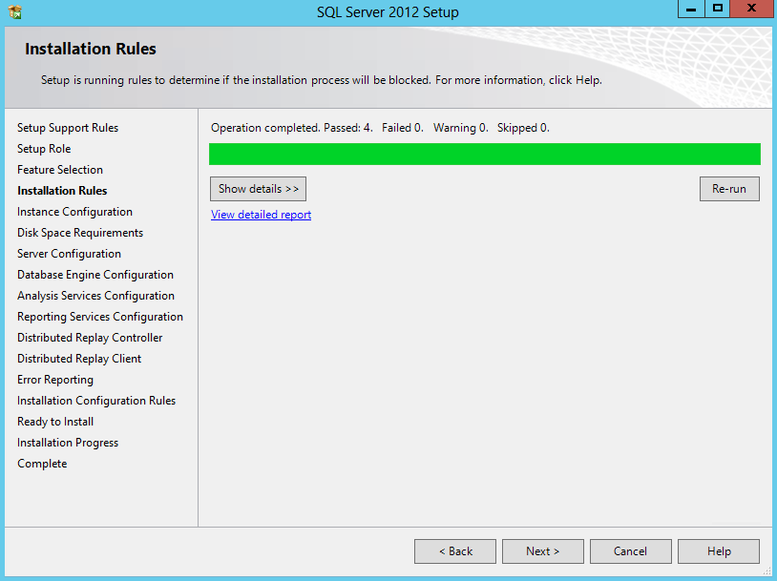Click the Re-run button

click(729, 189)
